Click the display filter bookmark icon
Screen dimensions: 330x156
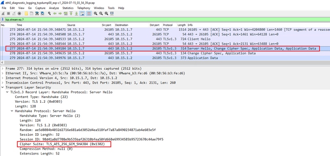(2, 19)
